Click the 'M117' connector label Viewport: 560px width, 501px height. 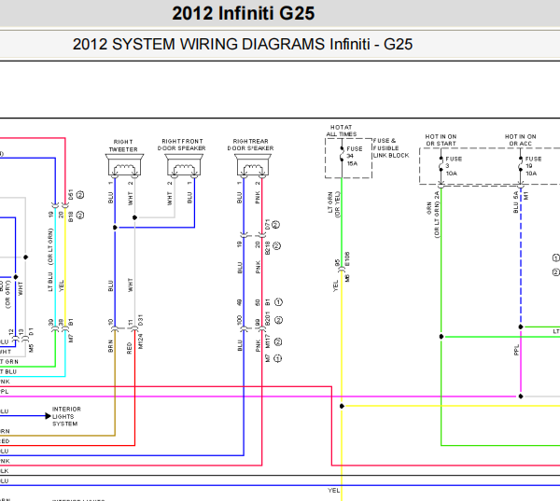pyautogui.click(x=268, y=341)
